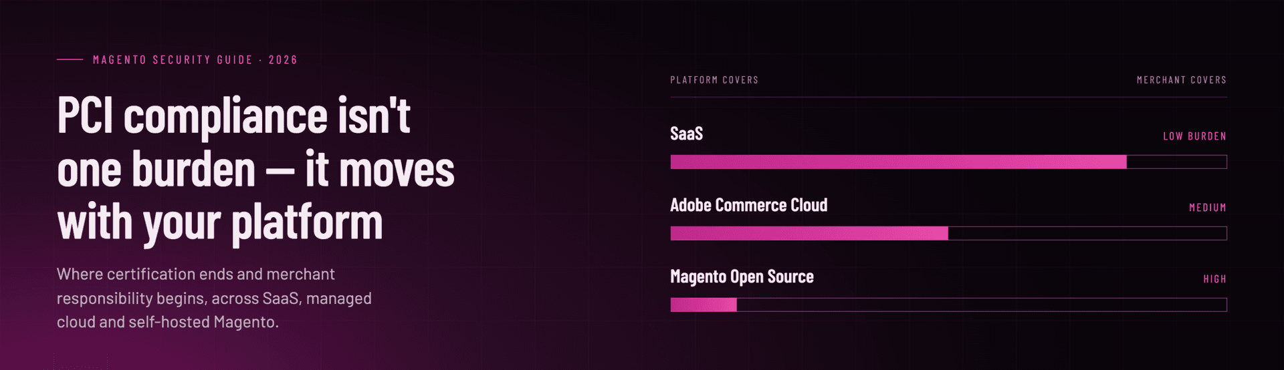Select the Magento Open Source label
Image resolution: width=1284 pixels, height=370 pixels.
(742, 276)
